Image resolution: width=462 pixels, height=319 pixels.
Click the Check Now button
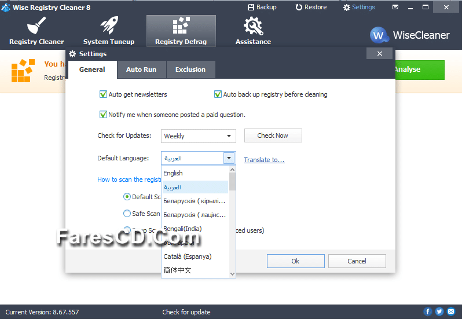click(x=273, y=135)
